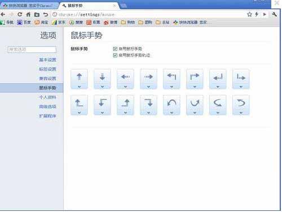Switch to the 鼠标手势 browser tab
282x212 pixels.
[89, 6]
